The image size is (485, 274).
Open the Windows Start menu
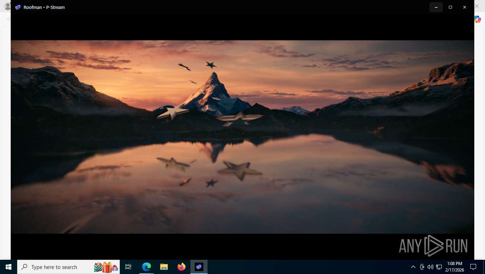(9, 267)
